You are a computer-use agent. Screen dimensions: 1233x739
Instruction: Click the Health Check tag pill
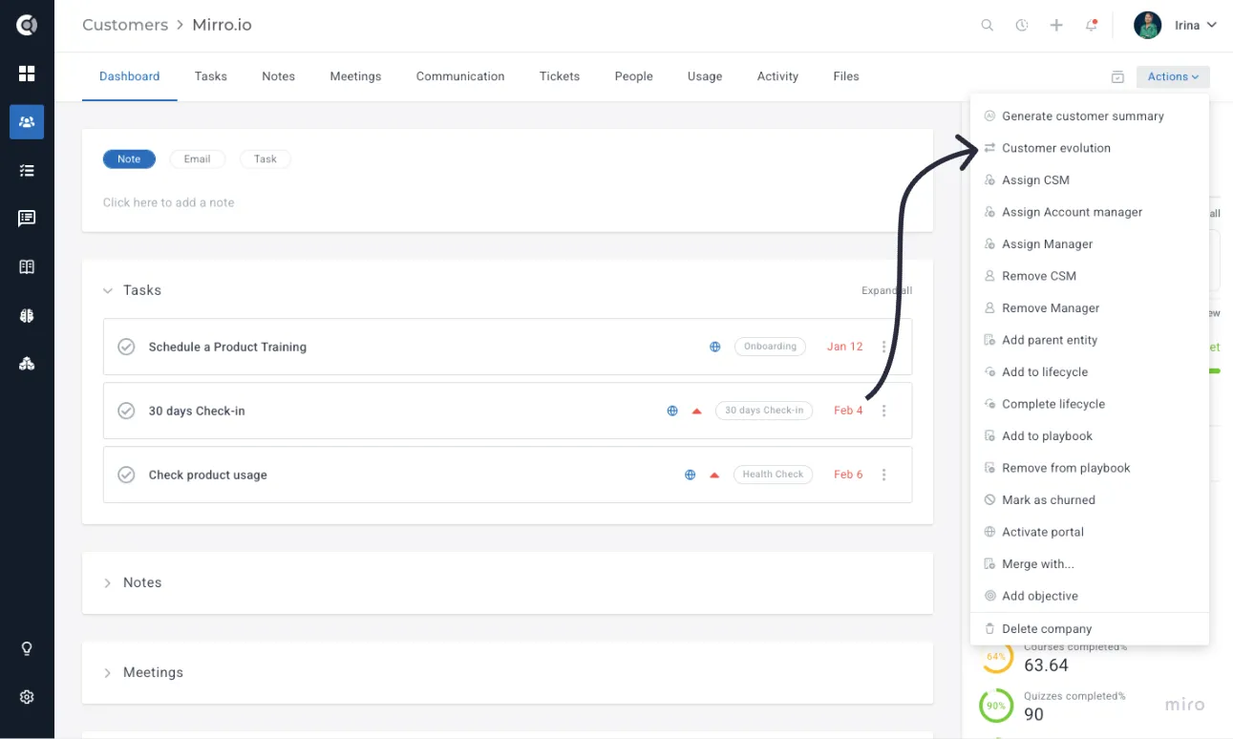pos(774,475)
